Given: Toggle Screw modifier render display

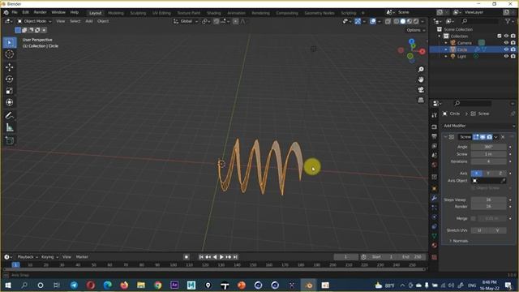Looking at the screenshot, I should click(489, 137).
